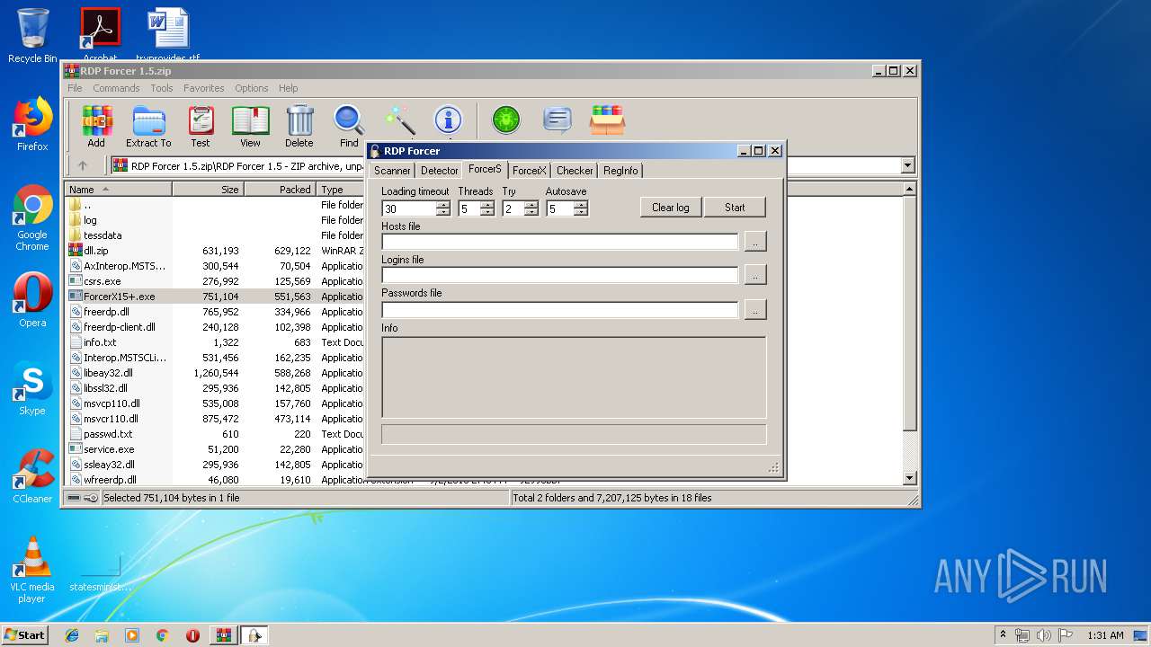The width and height of the screenshot is (1151, 647).
Task: Switch to the Checker tab
Action: tap(575, 171)
